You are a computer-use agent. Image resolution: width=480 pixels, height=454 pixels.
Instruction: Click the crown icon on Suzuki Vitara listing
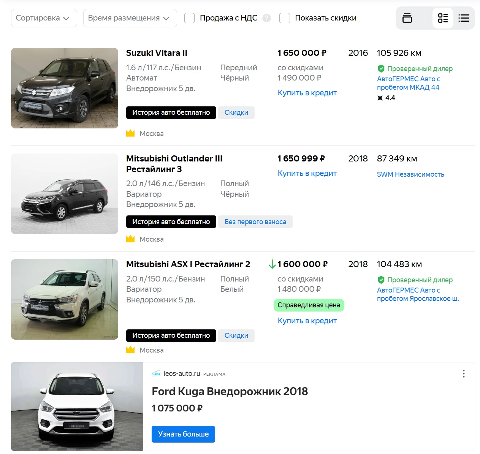point(130,133)
